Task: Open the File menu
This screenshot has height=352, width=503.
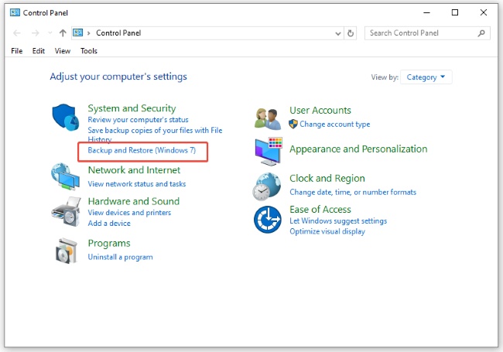Action: (x=17, y=51)
